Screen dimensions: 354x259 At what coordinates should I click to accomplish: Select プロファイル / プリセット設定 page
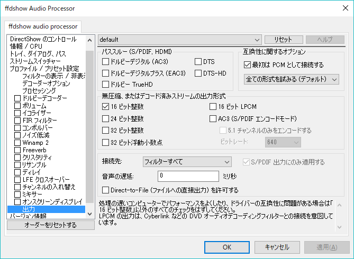point(44,69)
